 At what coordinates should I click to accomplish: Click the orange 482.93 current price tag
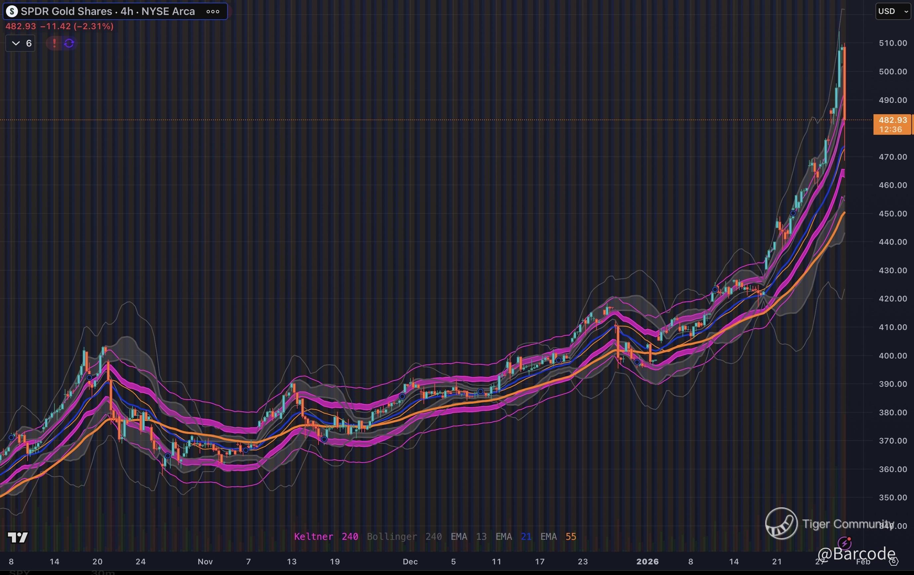coord(892,124)
